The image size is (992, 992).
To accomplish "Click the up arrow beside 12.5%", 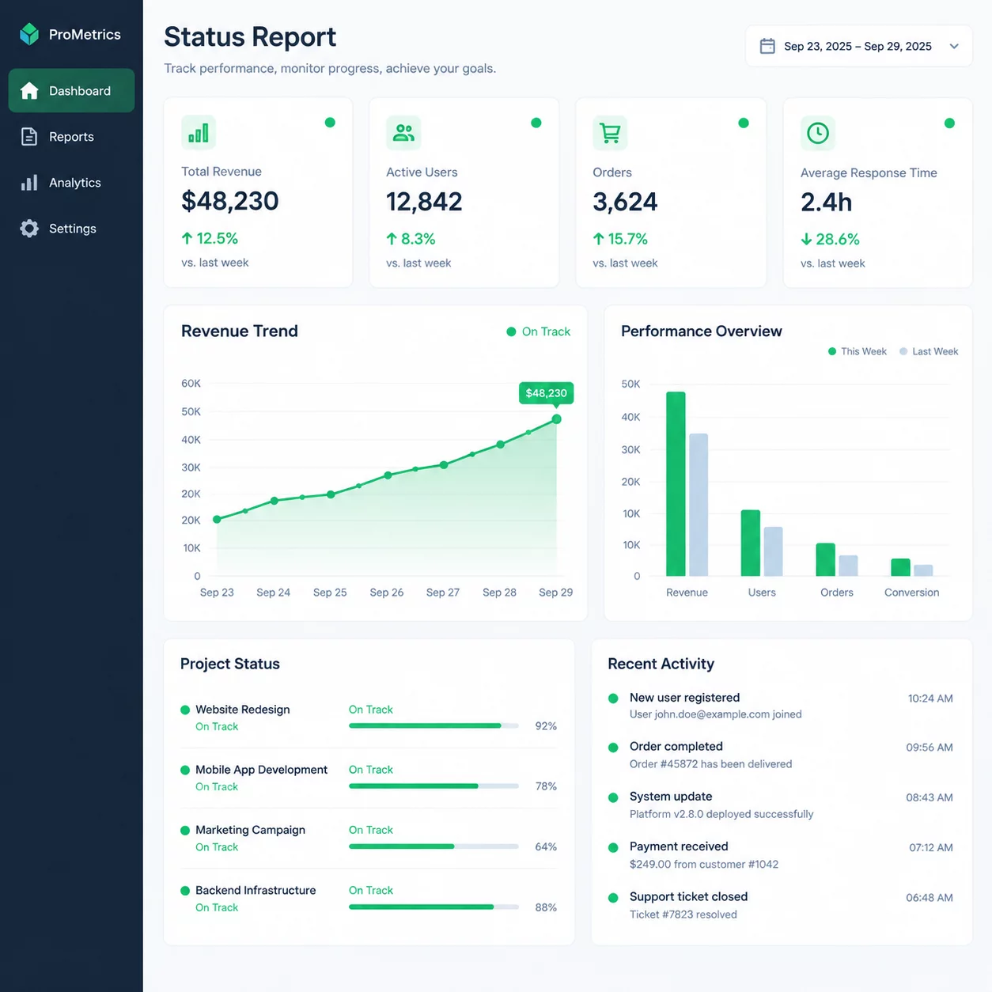I will (x=187, y=238).
